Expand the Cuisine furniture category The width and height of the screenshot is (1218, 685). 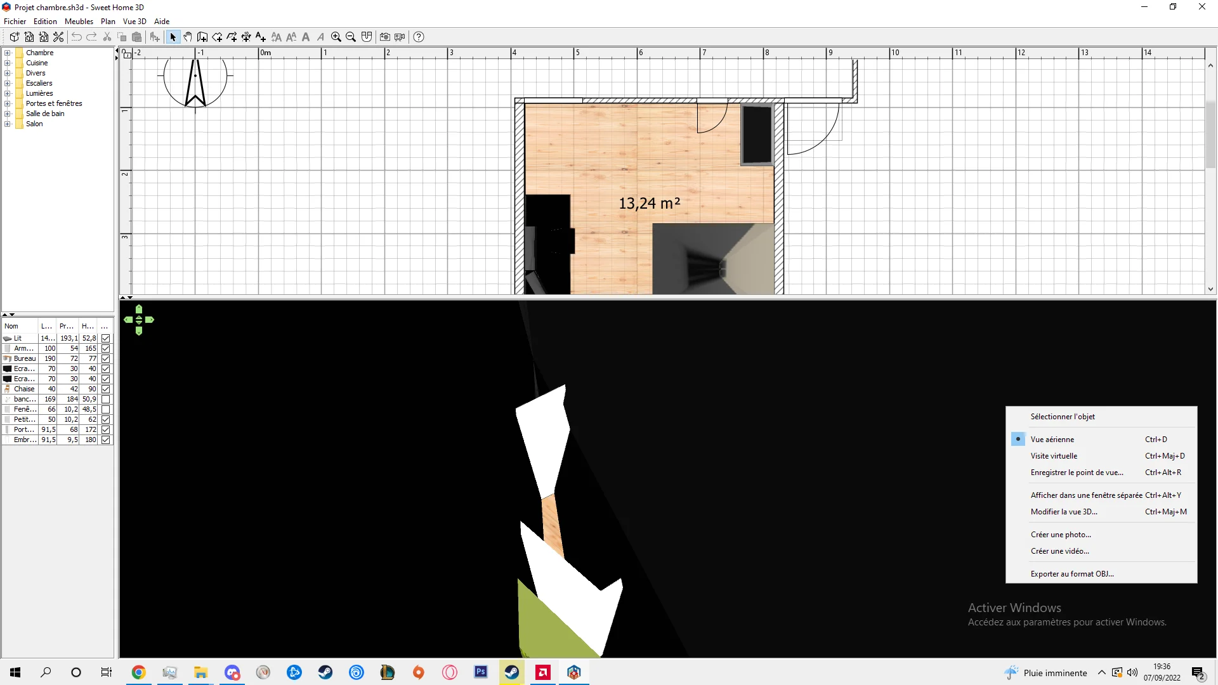click(x=8, y=63)
